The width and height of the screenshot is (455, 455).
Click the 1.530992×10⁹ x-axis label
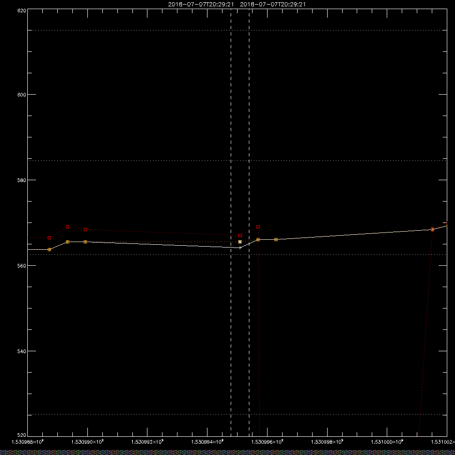coord(147,442)
